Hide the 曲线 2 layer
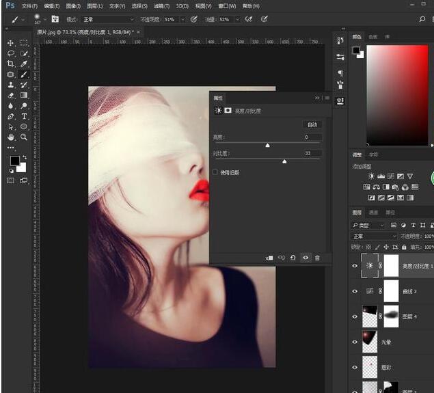This screenshot has height=393, width=434. click(x=354, y=291)
